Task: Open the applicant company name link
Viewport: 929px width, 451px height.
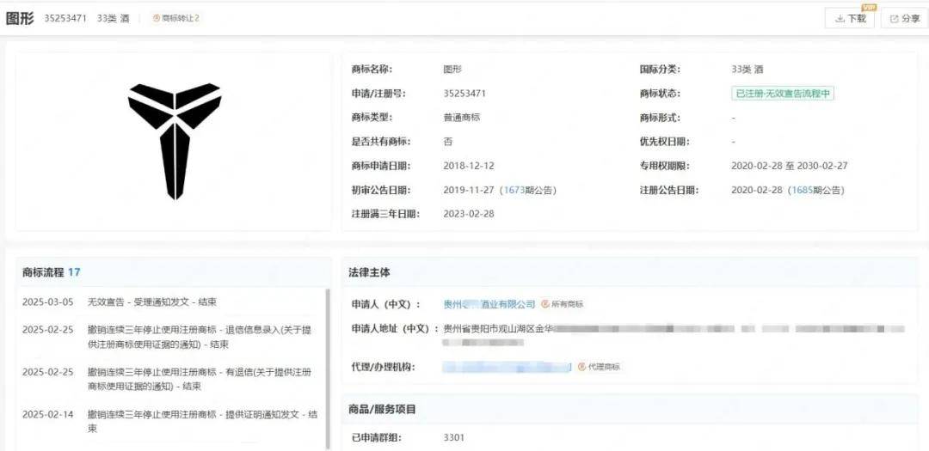Action: (x=489, y=304)
